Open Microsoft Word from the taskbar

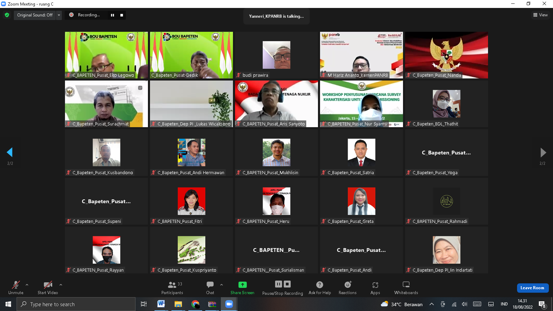point(161,304)
